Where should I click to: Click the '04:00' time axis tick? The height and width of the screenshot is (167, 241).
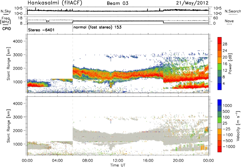pos(57,161)
